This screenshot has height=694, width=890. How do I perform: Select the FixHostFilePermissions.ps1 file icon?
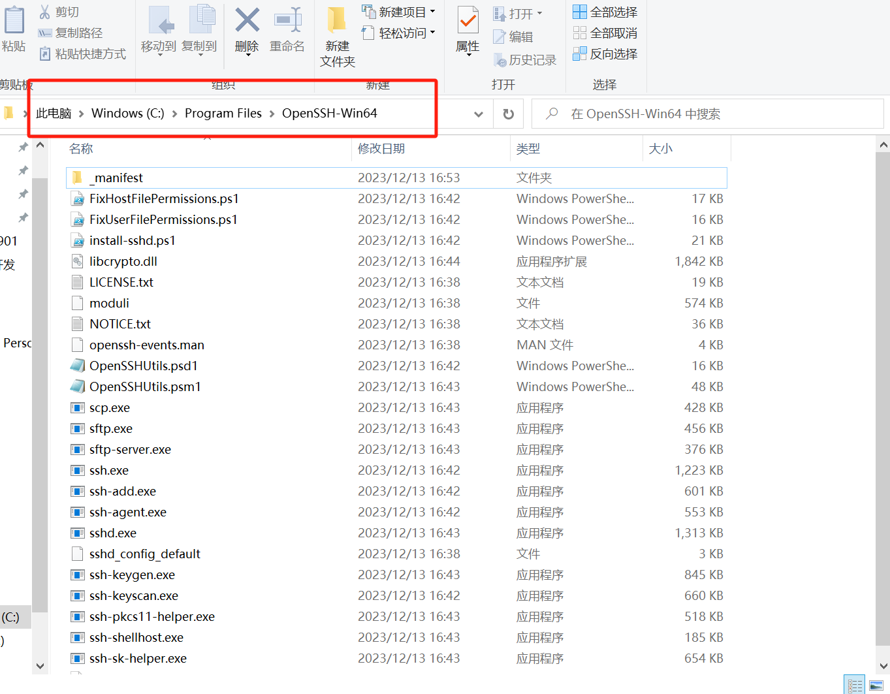(78, 198)
